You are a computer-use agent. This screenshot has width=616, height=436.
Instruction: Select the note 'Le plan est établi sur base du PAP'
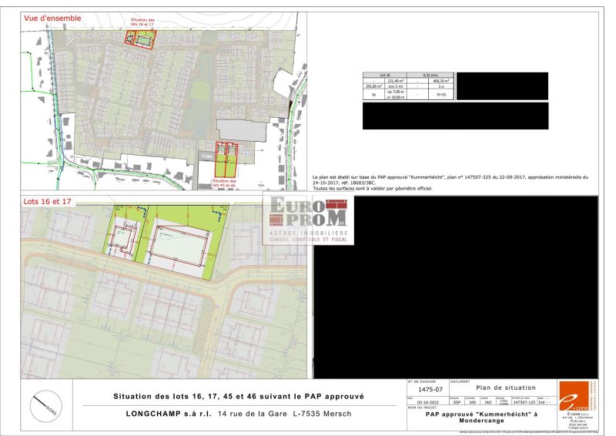click(450, 179)
